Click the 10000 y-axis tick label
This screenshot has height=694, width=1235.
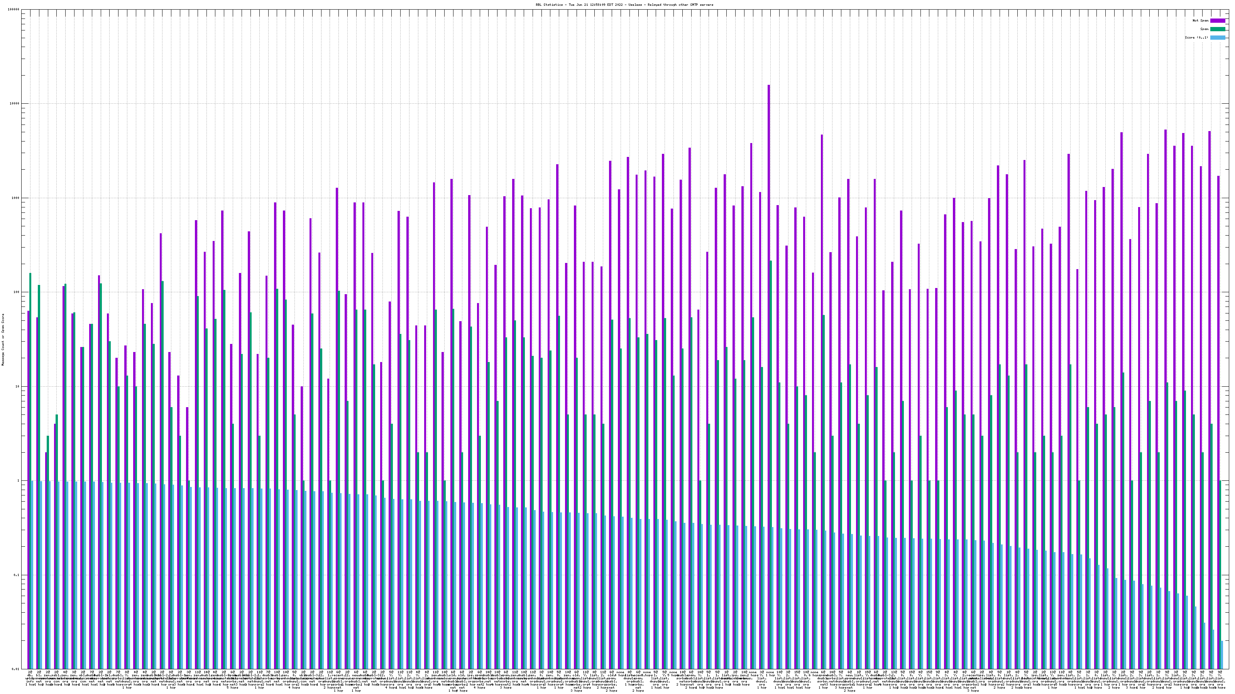(15, 103)
